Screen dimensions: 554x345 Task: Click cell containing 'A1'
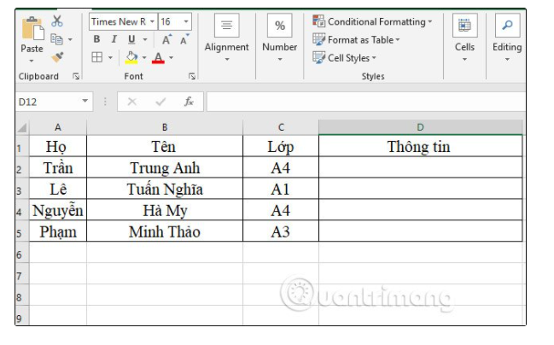(281, 189)
